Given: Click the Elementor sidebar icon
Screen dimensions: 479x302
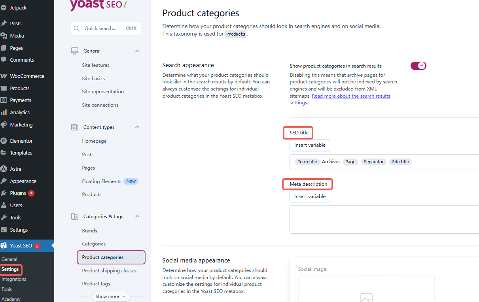Looking at the screenshot, I should coord(5,140).
